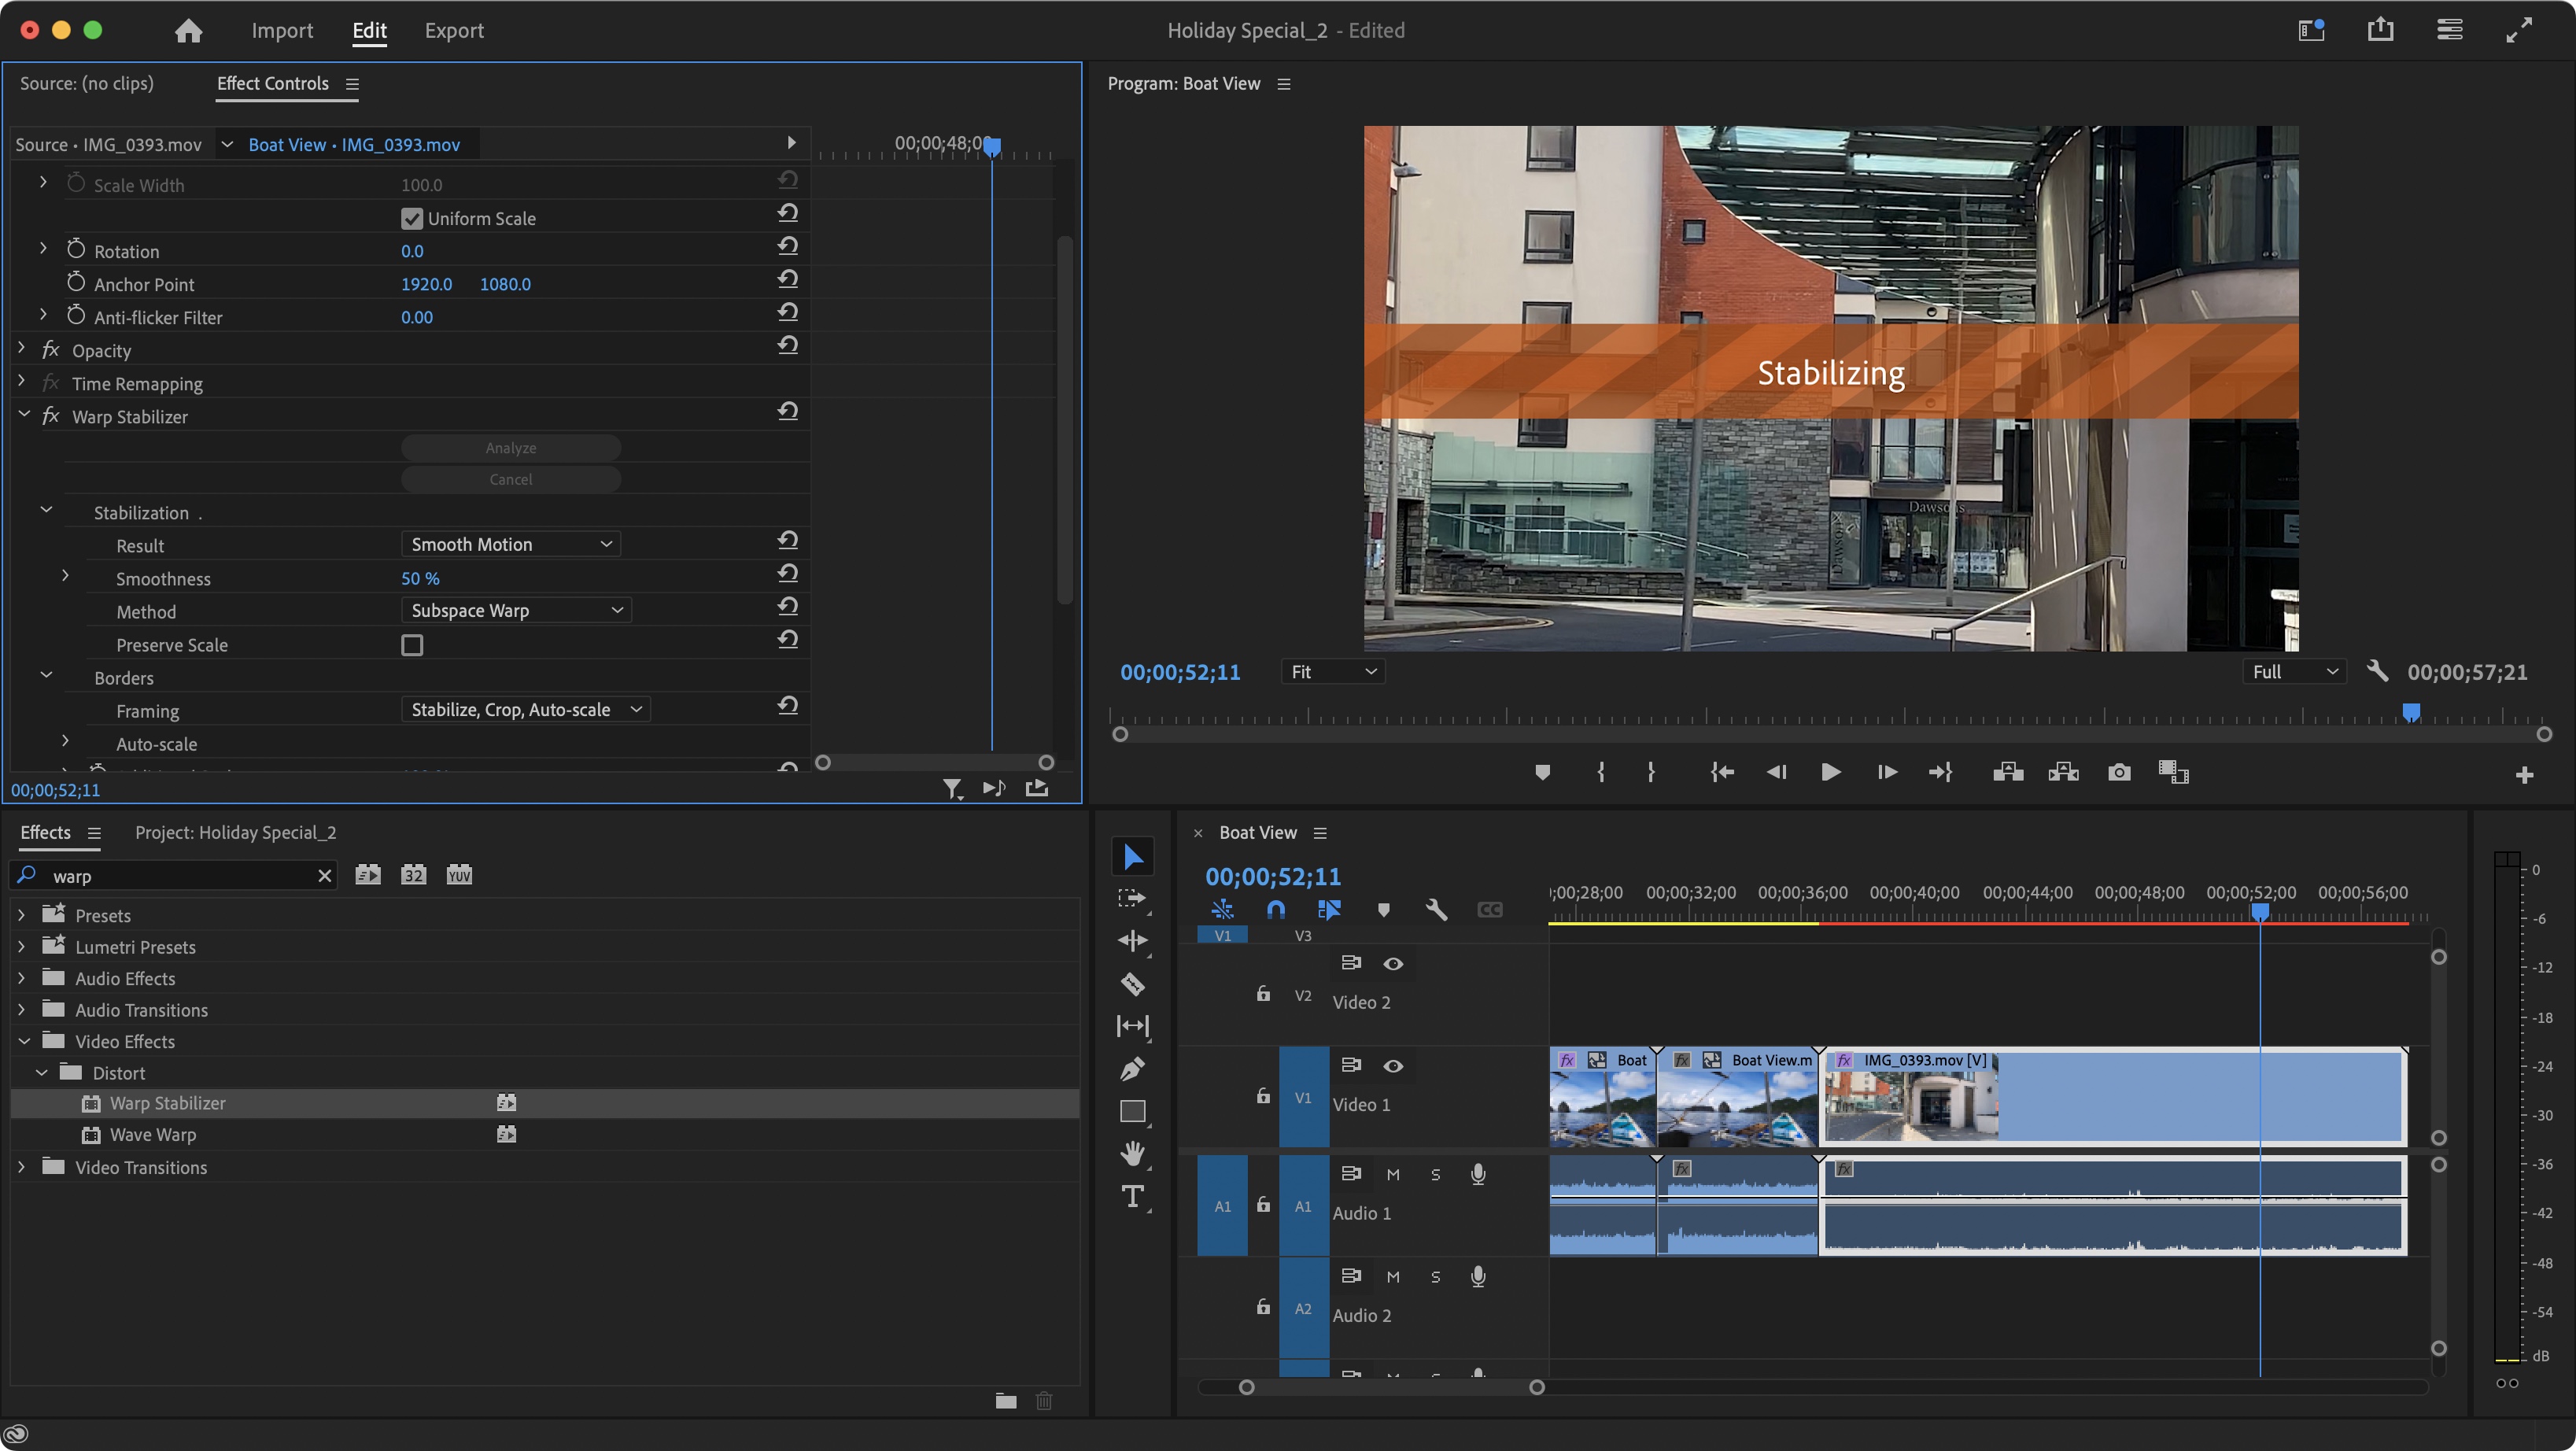
Task: Click the Analyze button in Warp Stabilizer
Action: click(x=511, y=446)
